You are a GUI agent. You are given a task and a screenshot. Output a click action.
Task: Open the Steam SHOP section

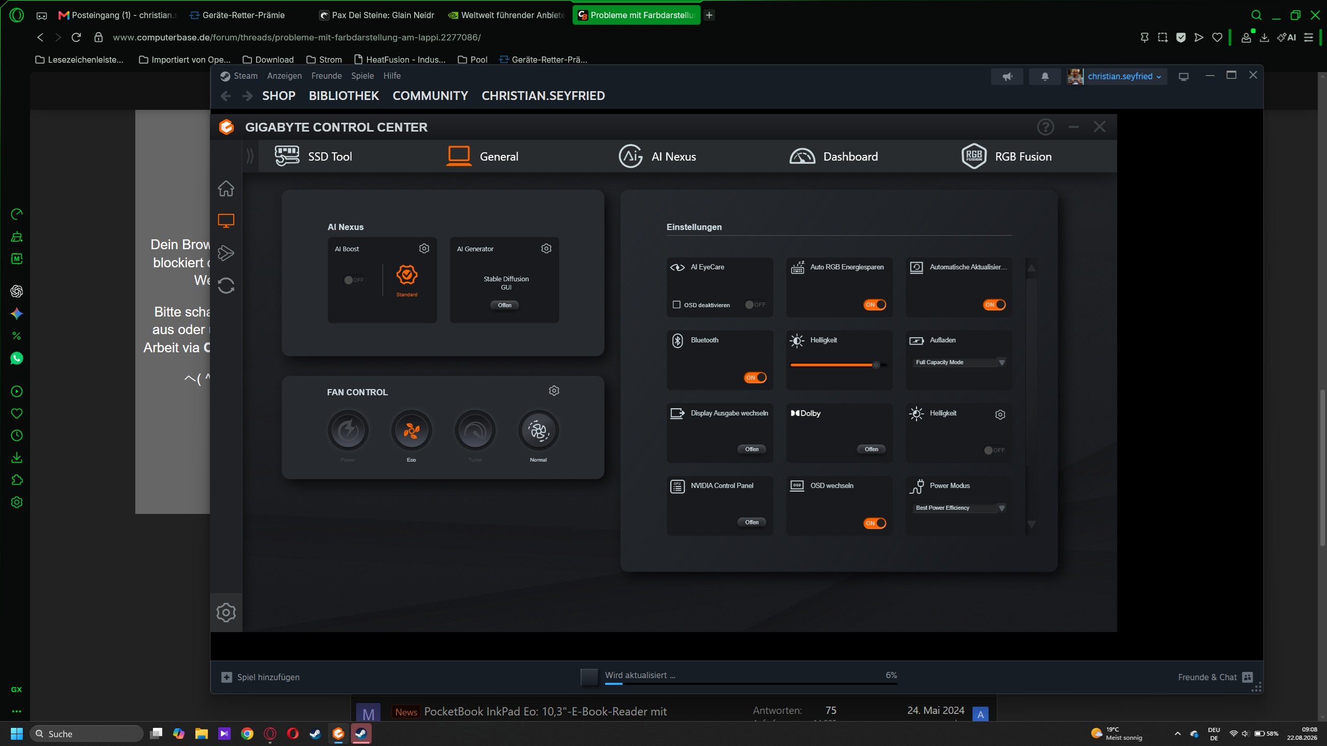tap(279, 96)
